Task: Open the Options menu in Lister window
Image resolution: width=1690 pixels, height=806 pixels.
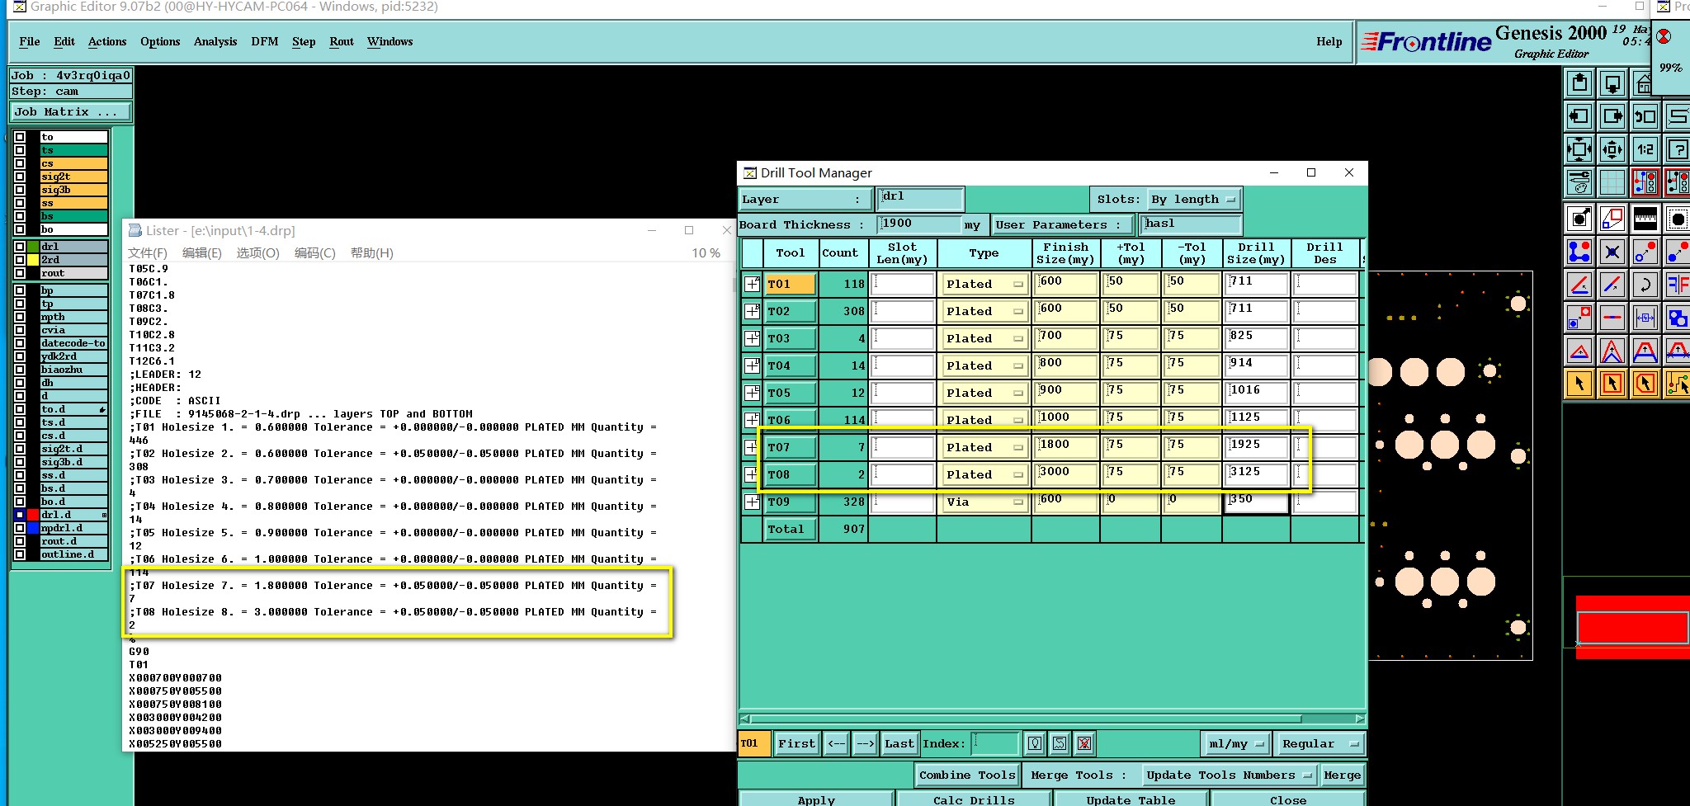Action: click(x=257, y=253)
